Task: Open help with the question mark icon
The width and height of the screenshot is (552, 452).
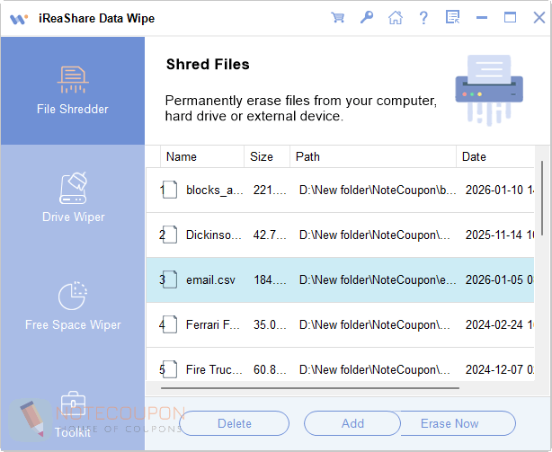Action: pyautogui.click(x=423, y=17)
